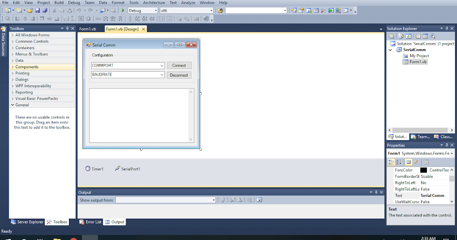Click the Cut scissors icon
457x240 pixels.
pos(55,11)
